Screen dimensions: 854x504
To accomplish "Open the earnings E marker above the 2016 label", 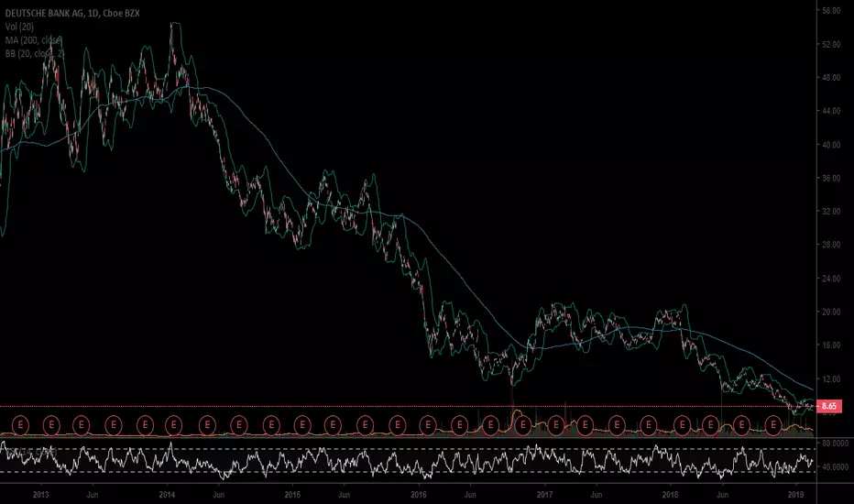I will pyautogui.click(x=428, y=424).
